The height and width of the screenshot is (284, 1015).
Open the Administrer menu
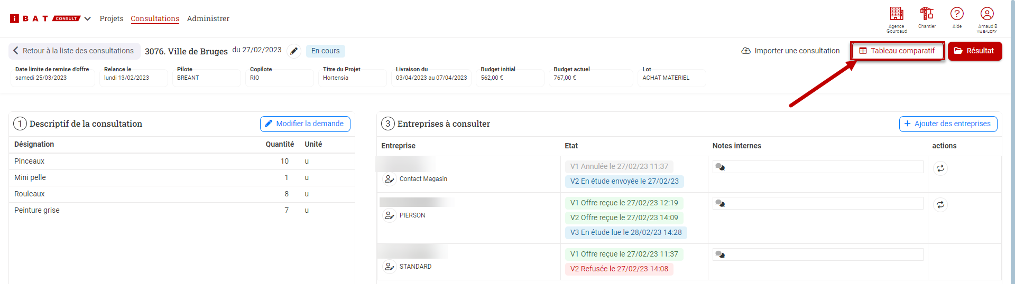click(x=208, y=18)
